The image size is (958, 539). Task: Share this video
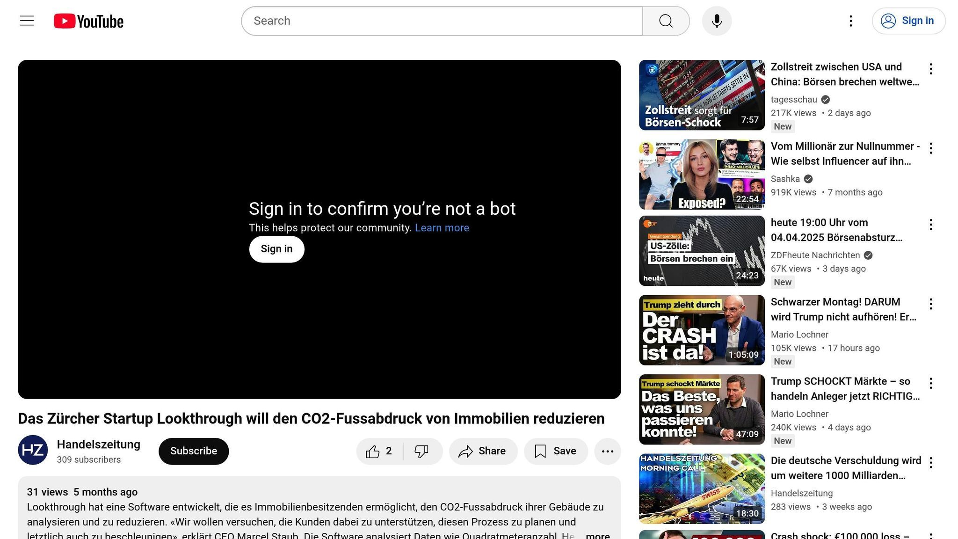[x=483, y=452]
